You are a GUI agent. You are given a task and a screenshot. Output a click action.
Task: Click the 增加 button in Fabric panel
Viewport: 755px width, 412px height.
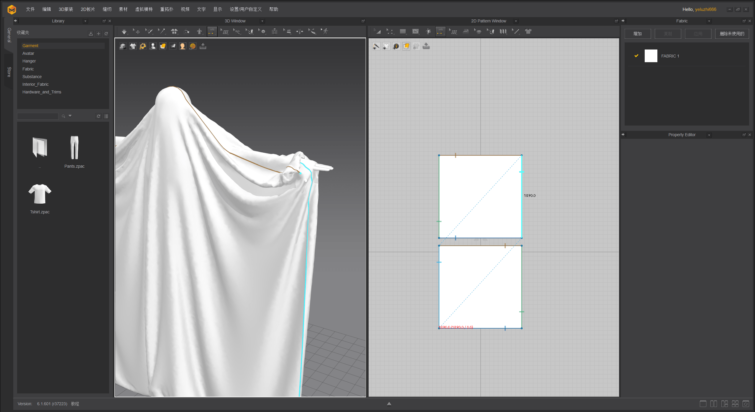tap(637, 34)
